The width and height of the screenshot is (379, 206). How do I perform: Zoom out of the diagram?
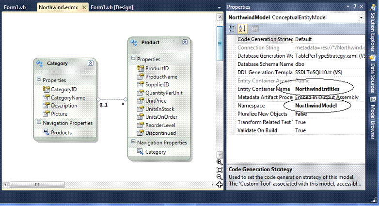coord(219,177)
